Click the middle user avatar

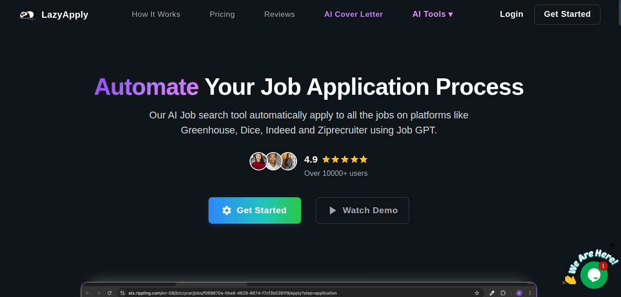pos(273,161)
